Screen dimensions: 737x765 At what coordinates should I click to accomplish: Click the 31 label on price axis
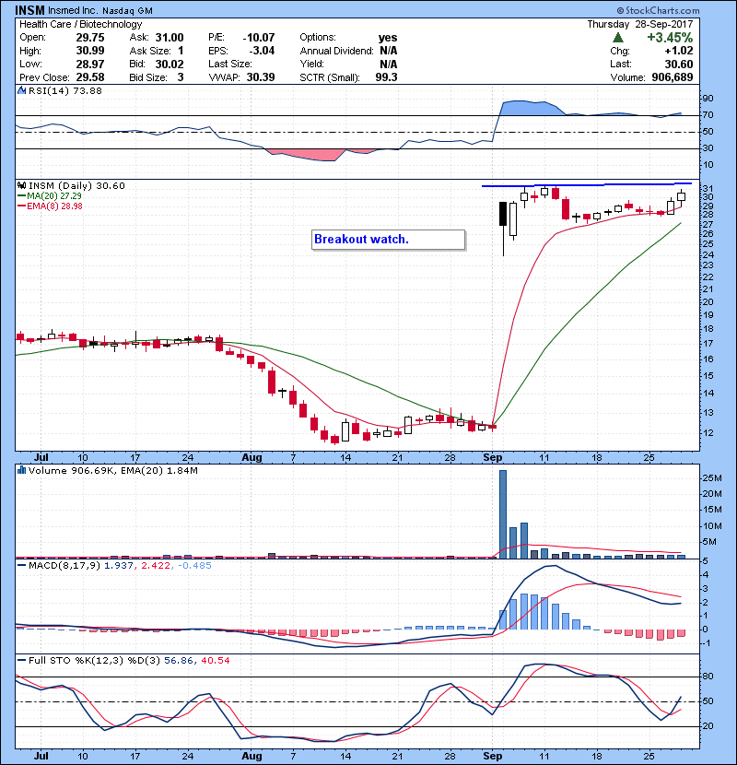tap(708, 189)
